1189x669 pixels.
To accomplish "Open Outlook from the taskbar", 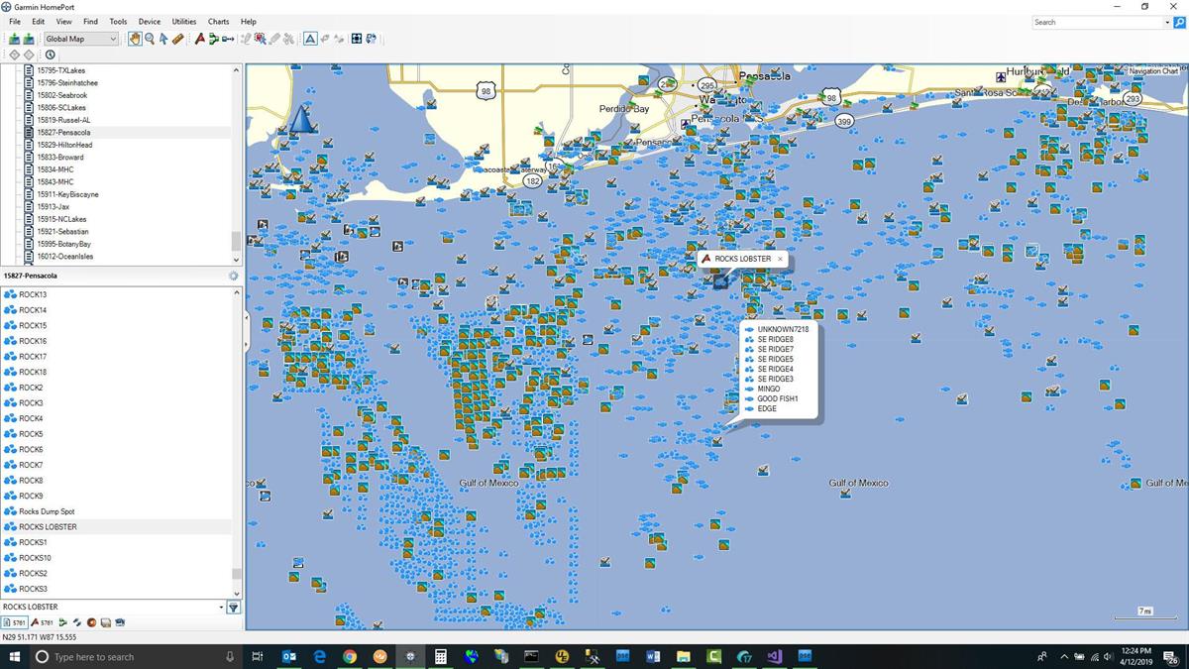I will [x=289, y=656].
